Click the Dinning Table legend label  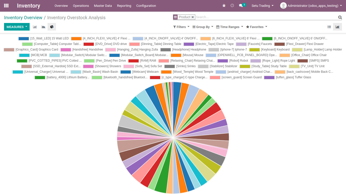pyautogui.click(x=161, y=44)
